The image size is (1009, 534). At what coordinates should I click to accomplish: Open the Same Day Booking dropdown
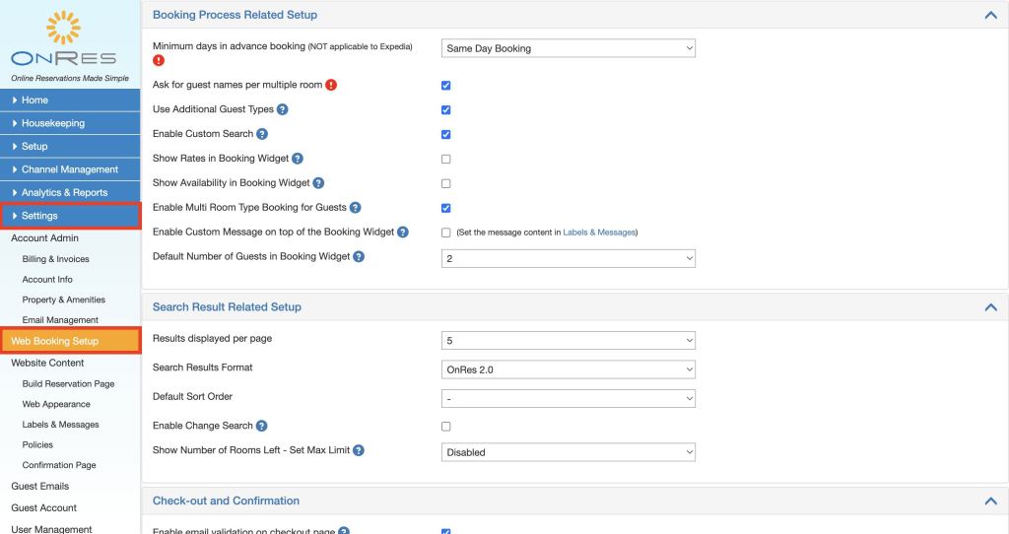coord(569,48)
